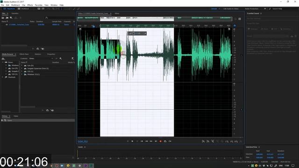The height and width of the screenshot is (168, 299).
Task: Open the View menu
Action: [x=46, y=5]
